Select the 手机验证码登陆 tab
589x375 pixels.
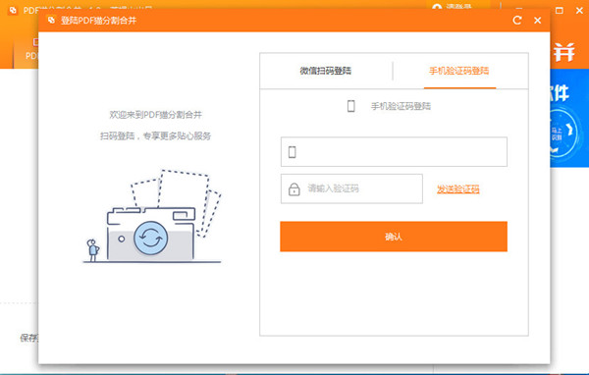[459, 71]
